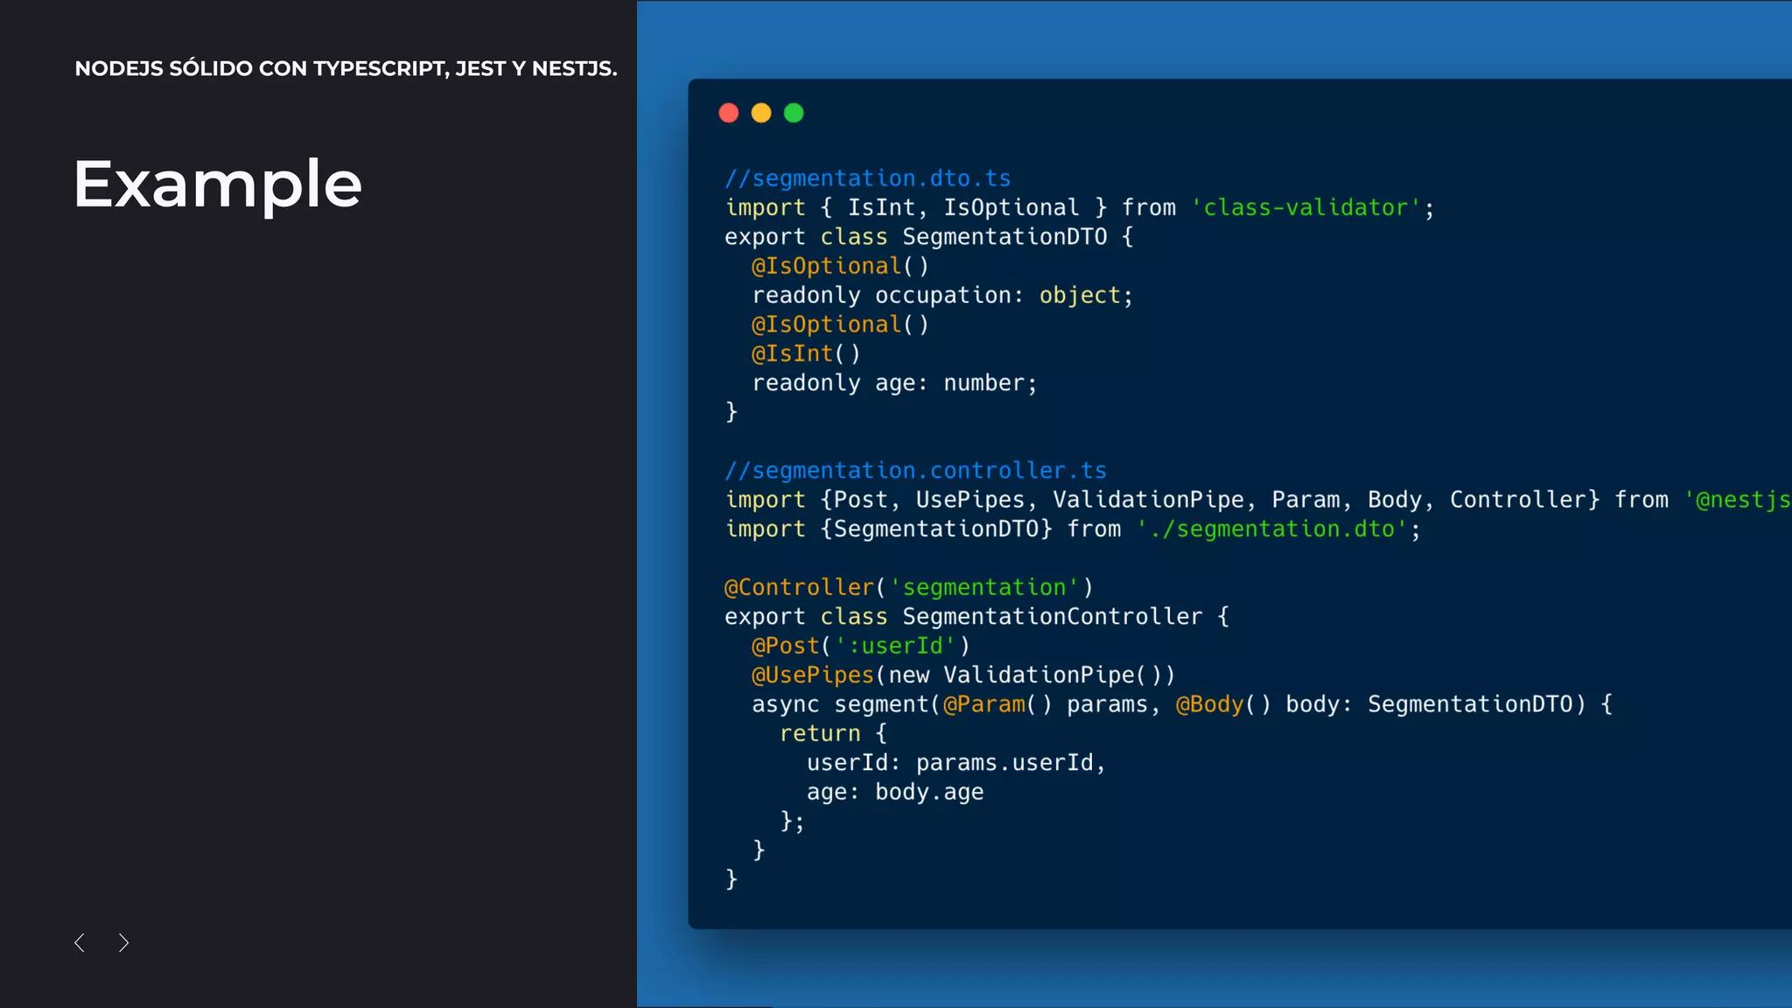Advance with the next slide arrow
Screen dimensions: 1792x1008
click(123, 942)
